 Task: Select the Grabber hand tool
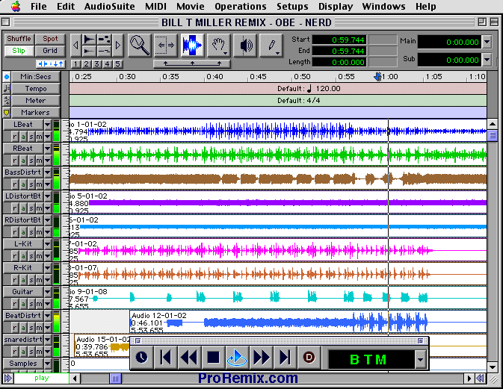(x=219, y=46)
